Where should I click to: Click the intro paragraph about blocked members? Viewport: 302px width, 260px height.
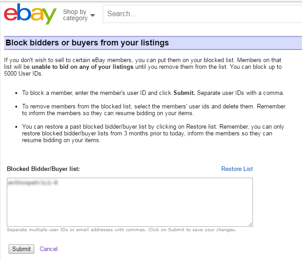click(x=143, y=67)
